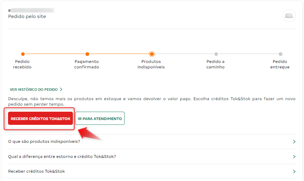Expand the 'Receber créditos Tok&Stok' FAQ row
The width and height of the screenshot is (304, 181).
(x=152, y=171)
